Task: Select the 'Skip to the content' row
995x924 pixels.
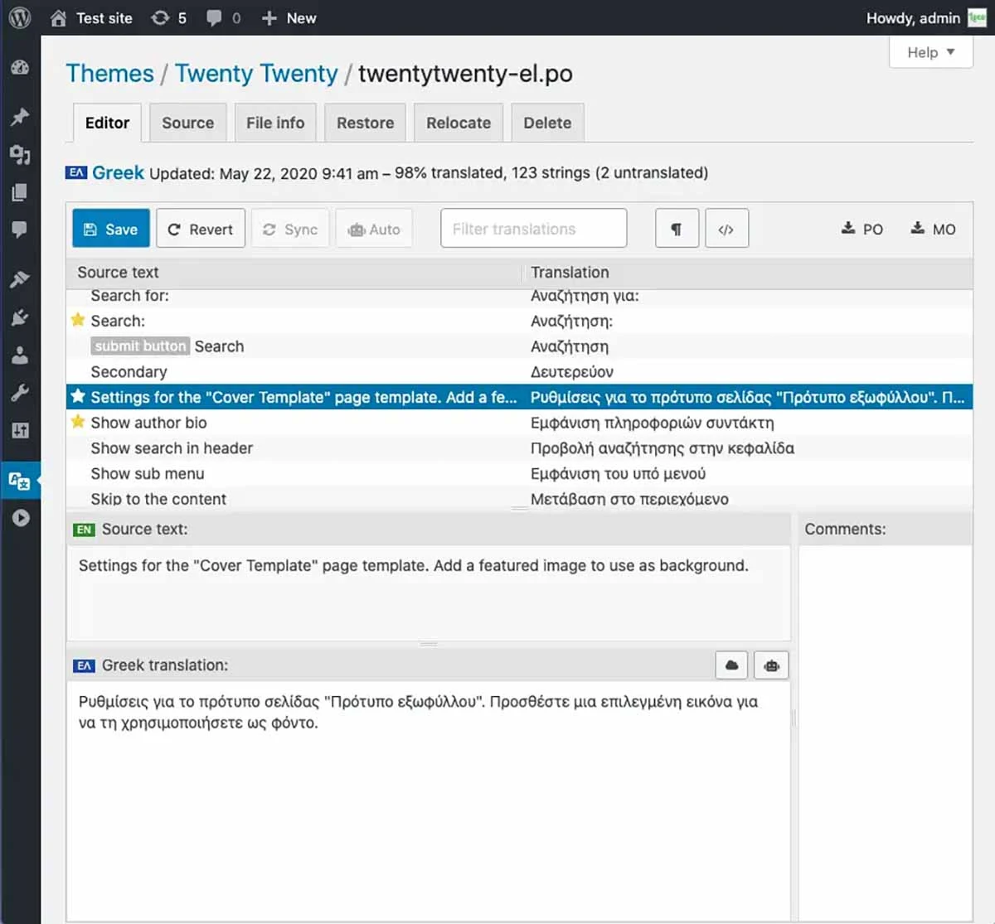Action: pyautogui.click(x=519, y=499)
